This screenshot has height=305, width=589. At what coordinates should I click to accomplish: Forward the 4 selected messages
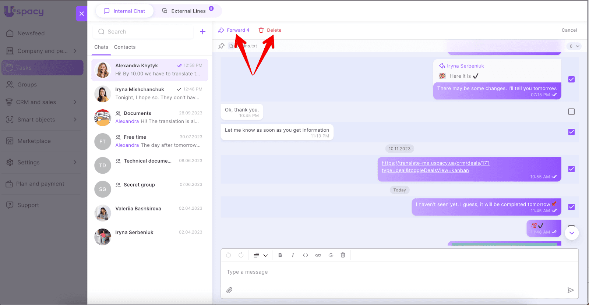pyautogui.click(x=234, y=30)
